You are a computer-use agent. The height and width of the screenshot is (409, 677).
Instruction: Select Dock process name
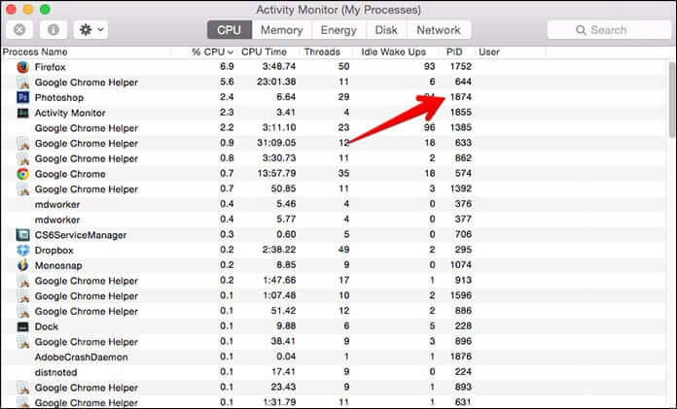coord(46,326)
